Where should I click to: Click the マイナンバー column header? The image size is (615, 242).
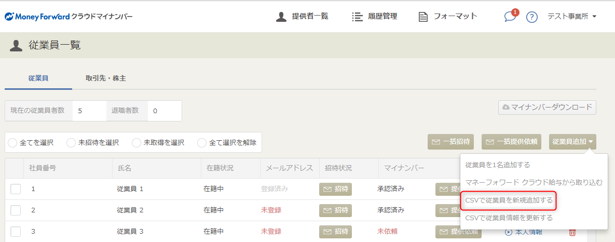pyautogui.click(x=404, y=168)
